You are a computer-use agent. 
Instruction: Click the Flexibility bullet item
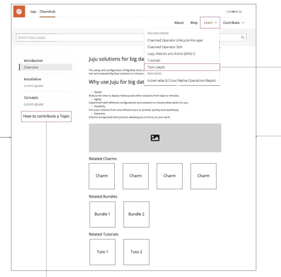coord(100,106)
